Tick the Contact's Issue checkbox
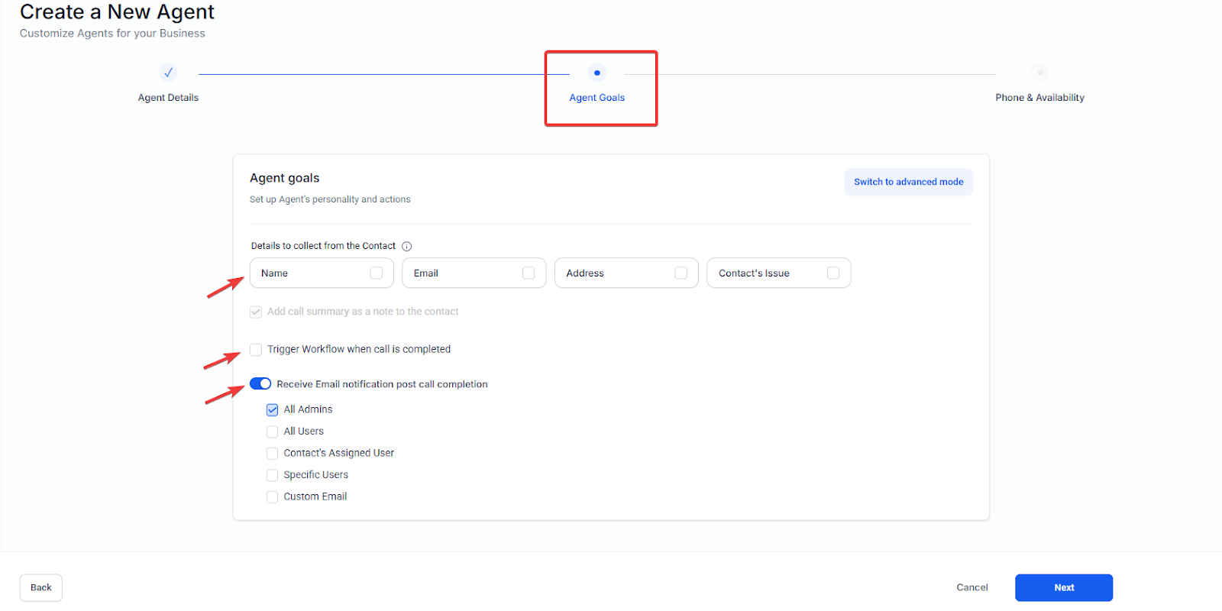 point(833,273)
